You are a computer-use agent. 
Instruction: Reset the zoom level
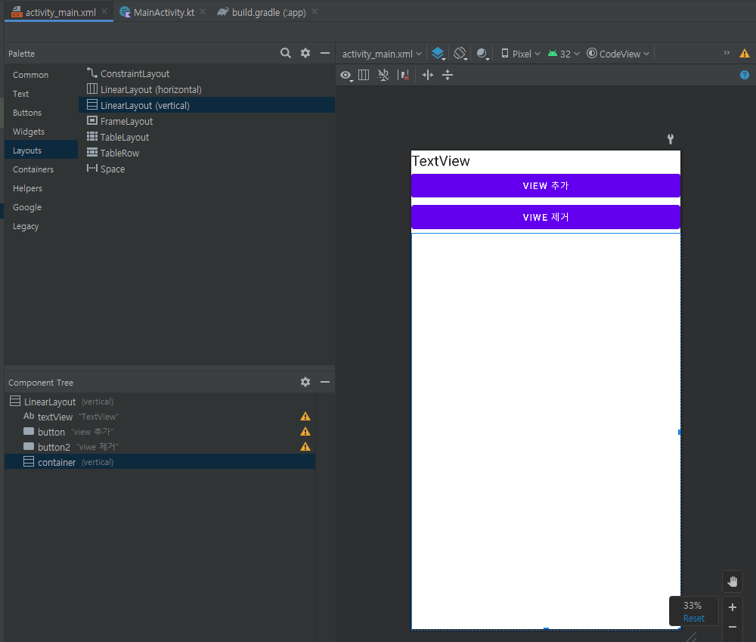(x=693, y=619)
